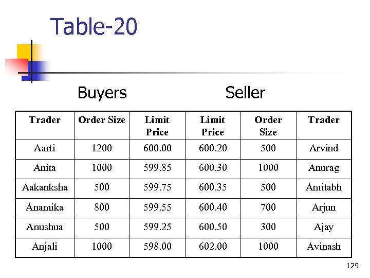
Task: Click the Anurag trader cell
Action: click(324, 168)
